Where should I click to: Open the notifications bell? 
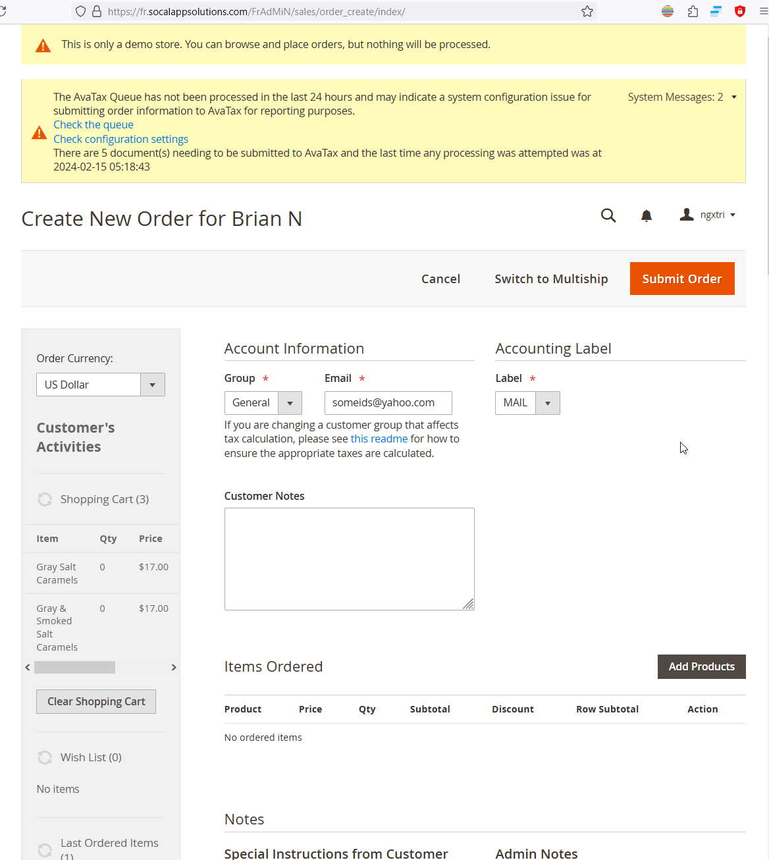[647, 215]
